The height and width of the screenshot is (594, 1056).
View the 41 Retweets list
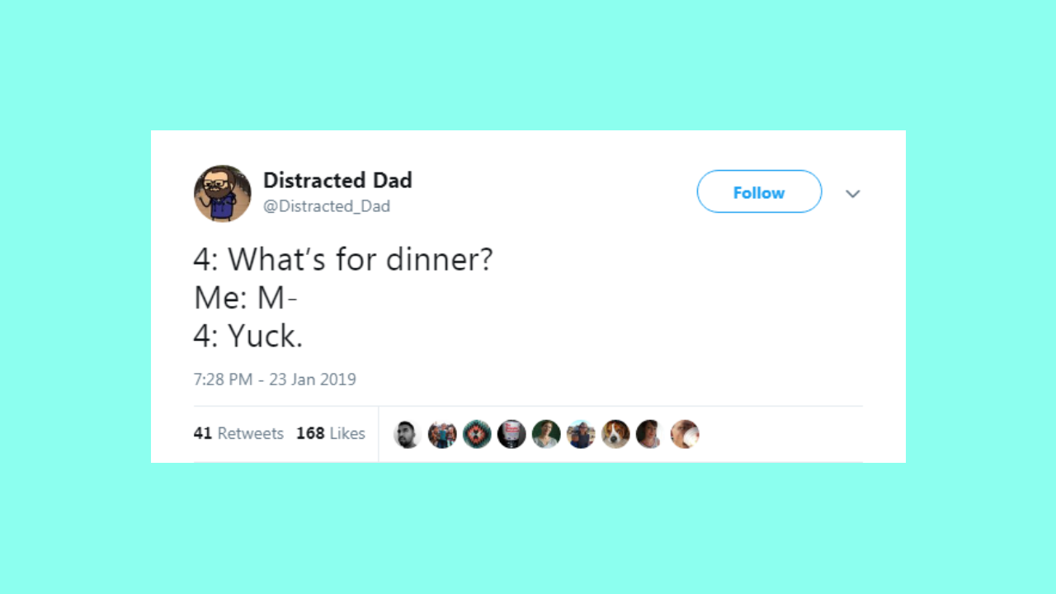pyautogui.click(x=238, y=433)
